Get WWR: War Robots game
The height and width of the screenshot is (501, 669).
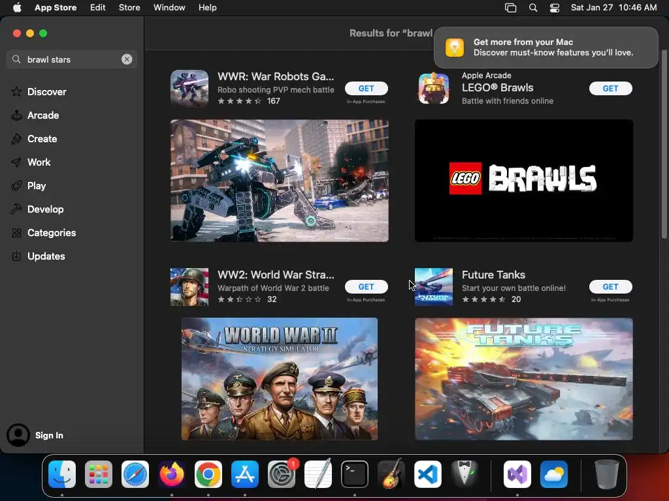[x=366, y=88]
